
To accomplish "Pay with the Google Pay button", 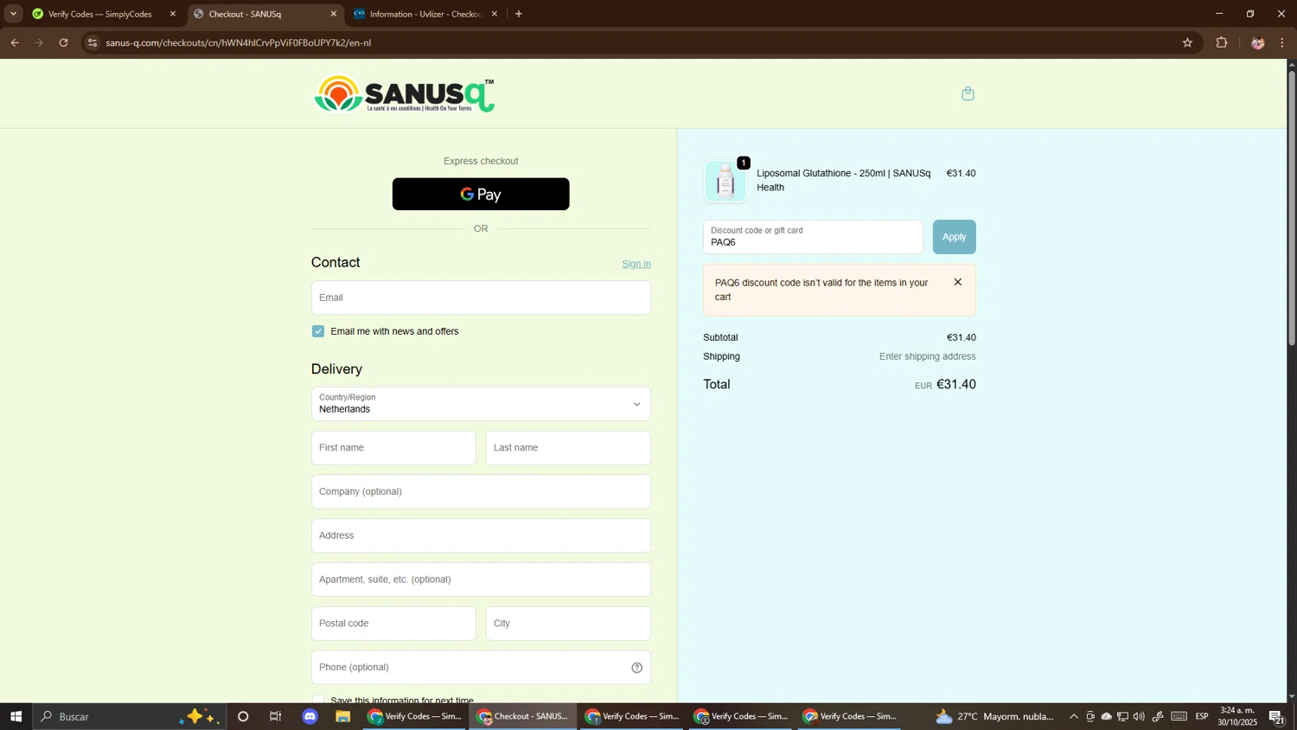I will 481,194.
